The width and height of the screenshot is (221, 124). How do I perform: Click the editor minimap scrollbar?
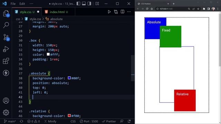133,68
